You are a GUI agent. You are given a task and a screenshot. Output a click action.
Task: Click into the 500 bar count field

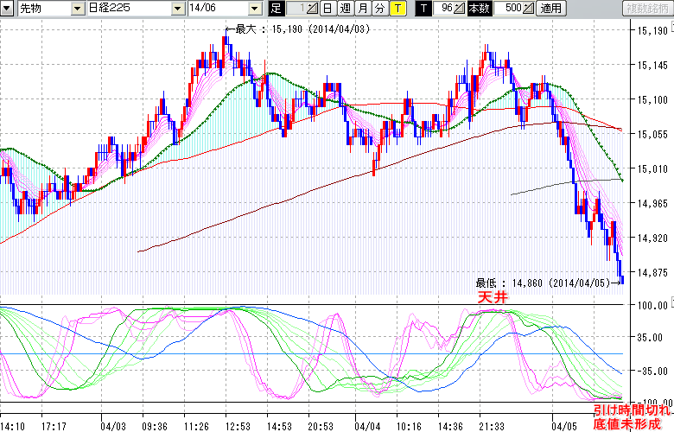[511, 9]
